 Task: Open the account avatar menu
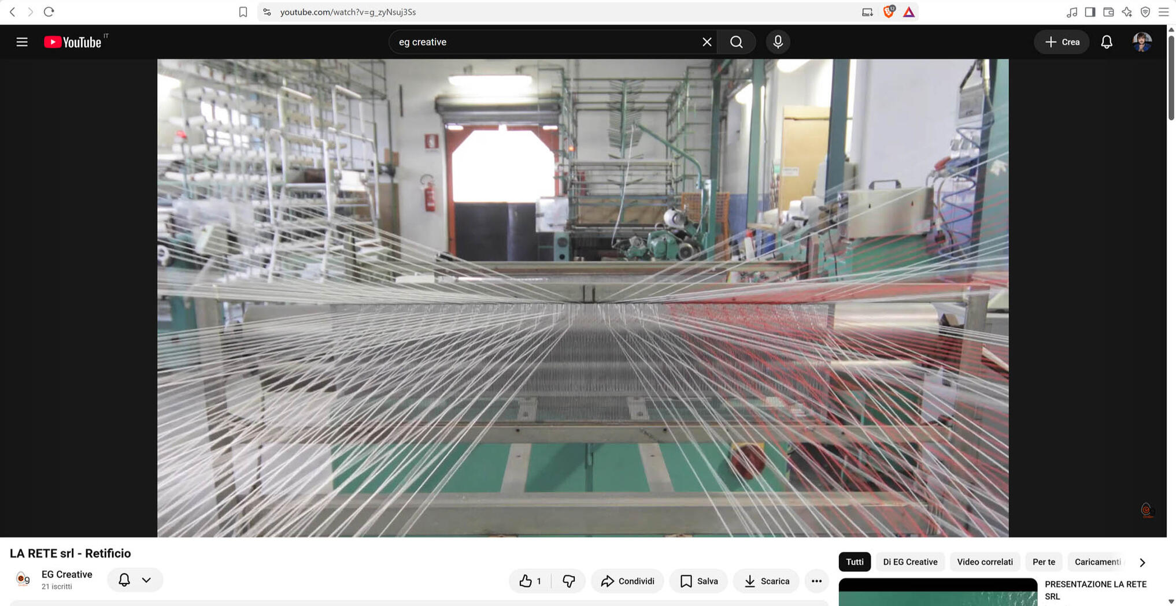tap(1142, 42)
